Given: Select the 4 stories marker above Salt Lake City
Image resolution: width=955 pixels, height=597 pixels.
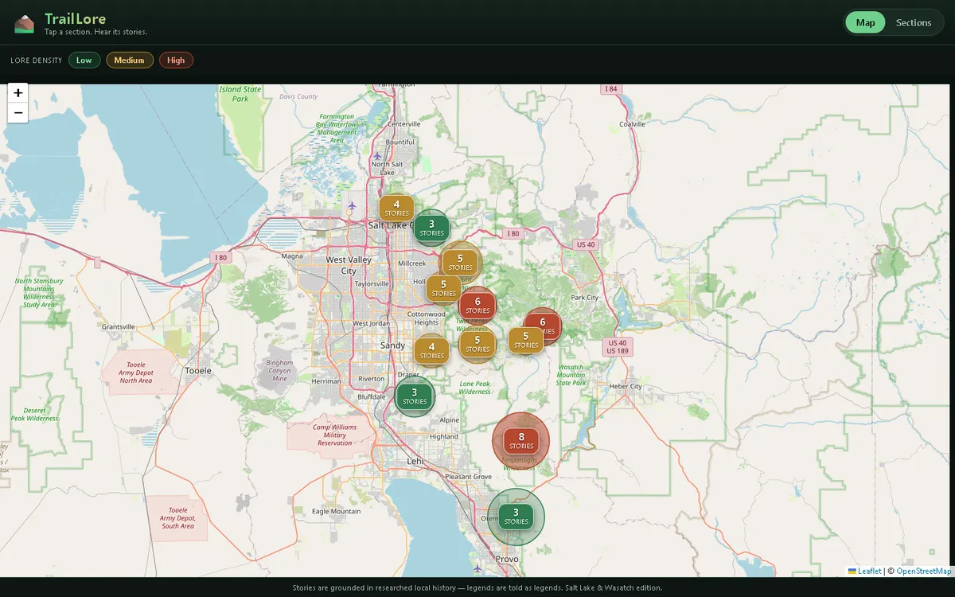Looking at the screenshot, I should [x=396, y=209].
